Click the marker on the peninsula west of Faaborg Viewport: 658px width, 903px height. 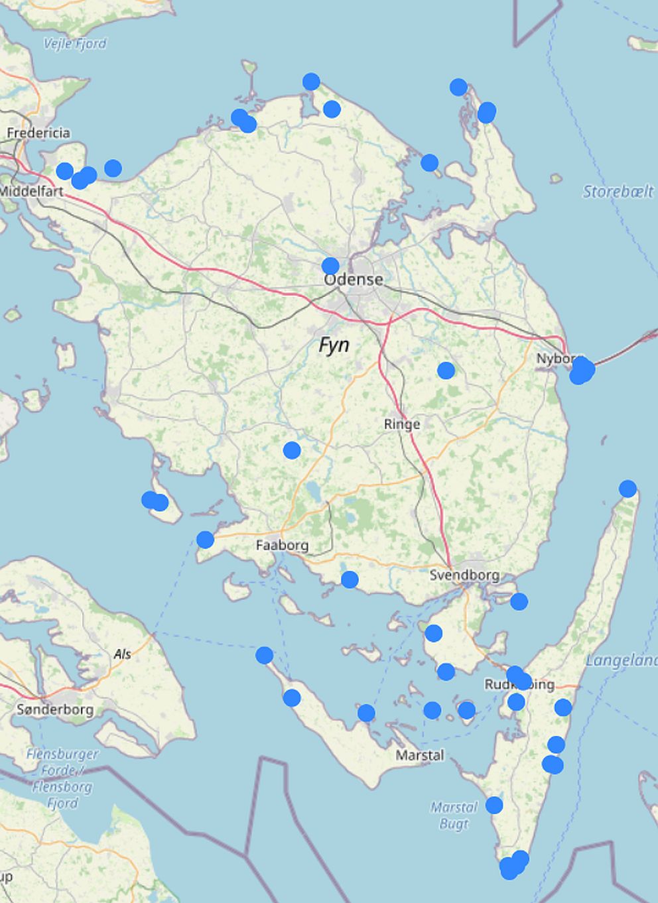tap(206, 540)
